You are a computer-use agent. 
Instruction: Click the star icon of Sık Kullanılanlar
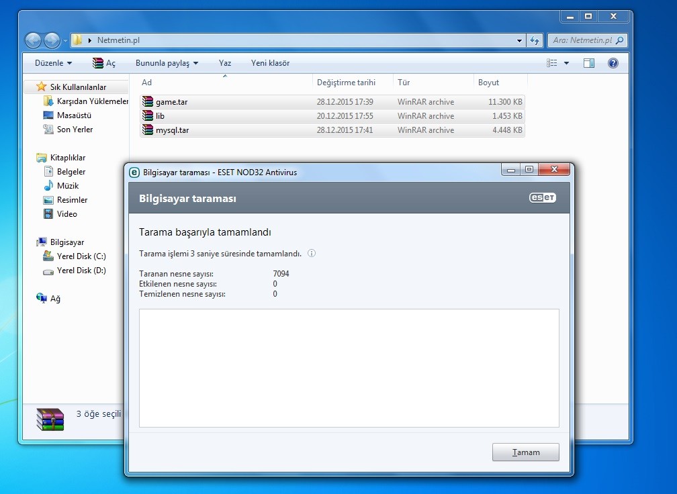point(42,87)
